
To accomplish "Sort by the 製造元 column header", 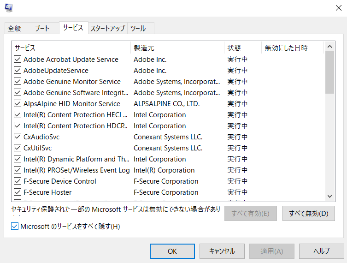I will point(177,48).
